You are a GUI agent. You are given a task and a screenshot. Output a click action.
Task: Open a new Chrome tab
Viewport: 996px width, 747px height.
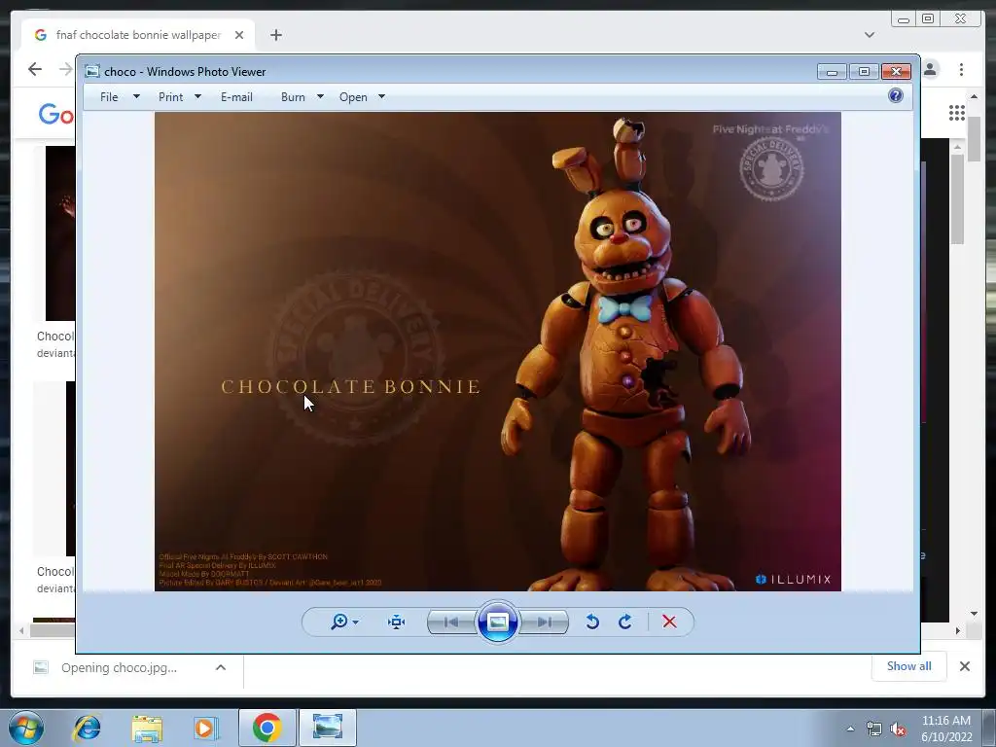(x=275, y=35)
